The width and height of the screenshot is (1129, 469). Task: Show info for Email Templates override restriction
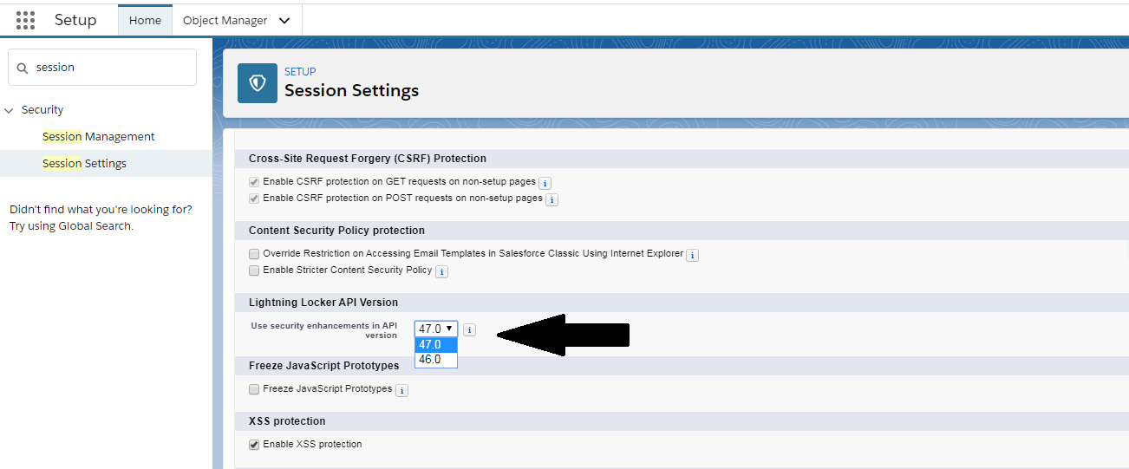[x=692, y=255]
